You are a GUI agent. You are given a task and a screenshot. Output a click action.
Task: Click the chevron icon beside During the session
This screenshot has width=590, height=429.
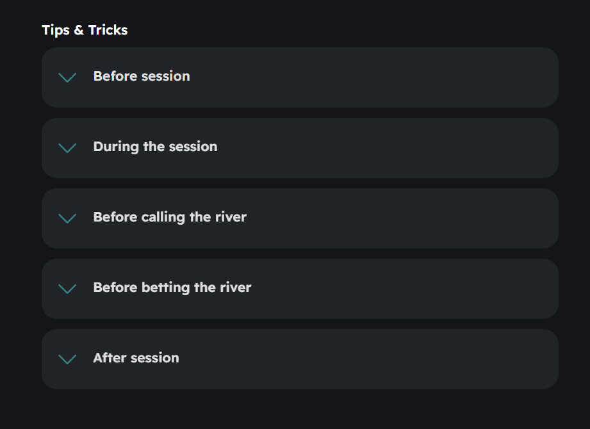click(67, 148)
